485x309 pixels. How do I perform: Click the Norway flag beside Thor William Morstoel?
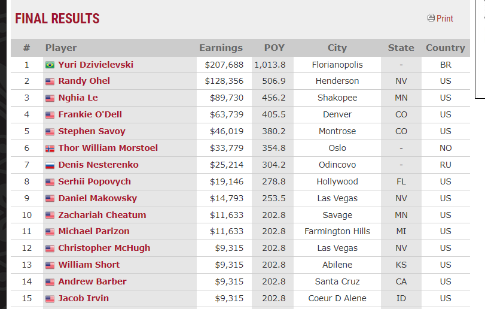(x=50, y=148)
